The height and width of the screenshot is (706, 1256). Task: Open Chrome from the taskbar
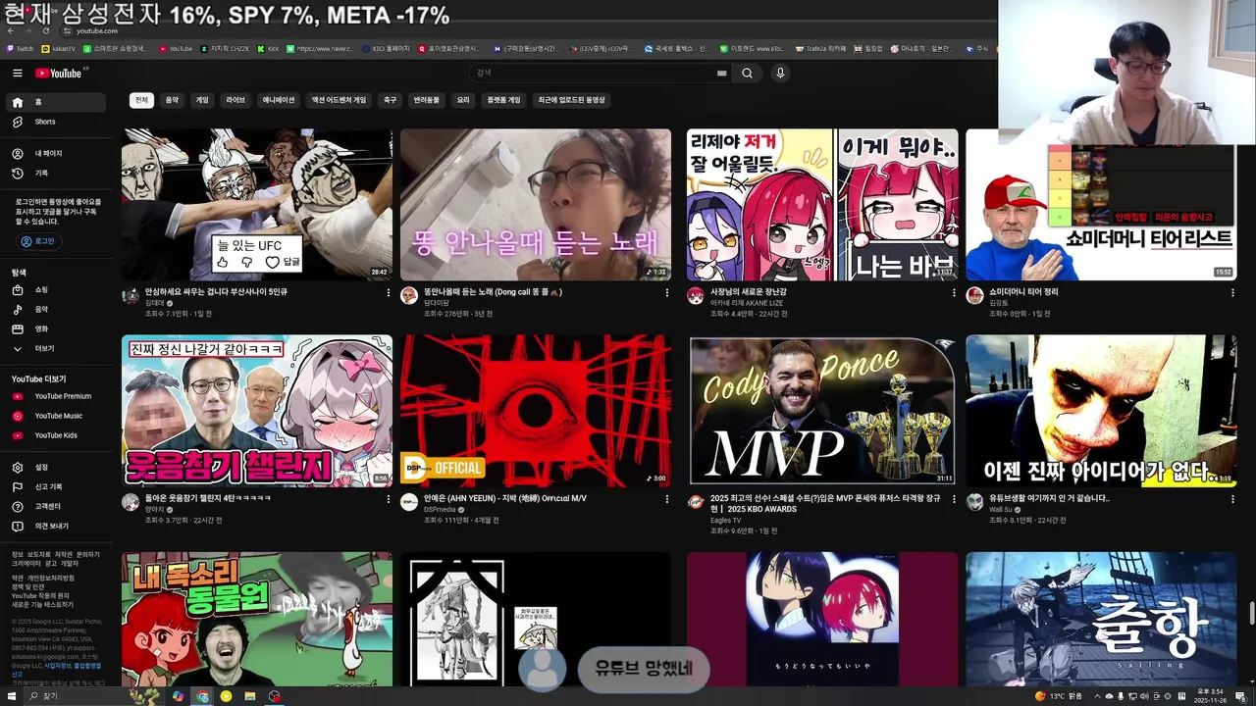click(x=202, y=696)
